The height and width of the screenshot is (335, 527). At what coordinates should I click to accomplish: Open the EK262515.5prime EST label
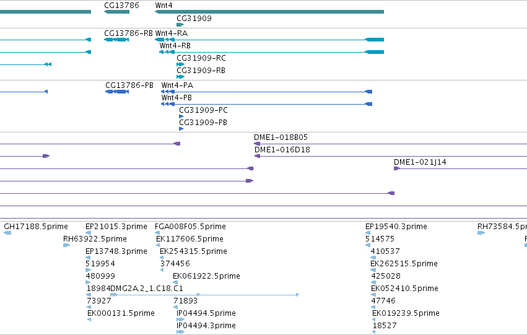click(x=404, y=264)
